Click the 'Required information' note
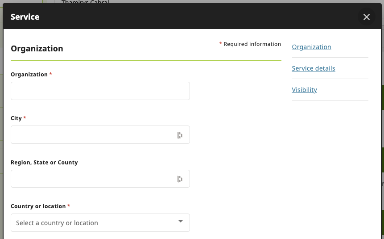 point(252,44)
